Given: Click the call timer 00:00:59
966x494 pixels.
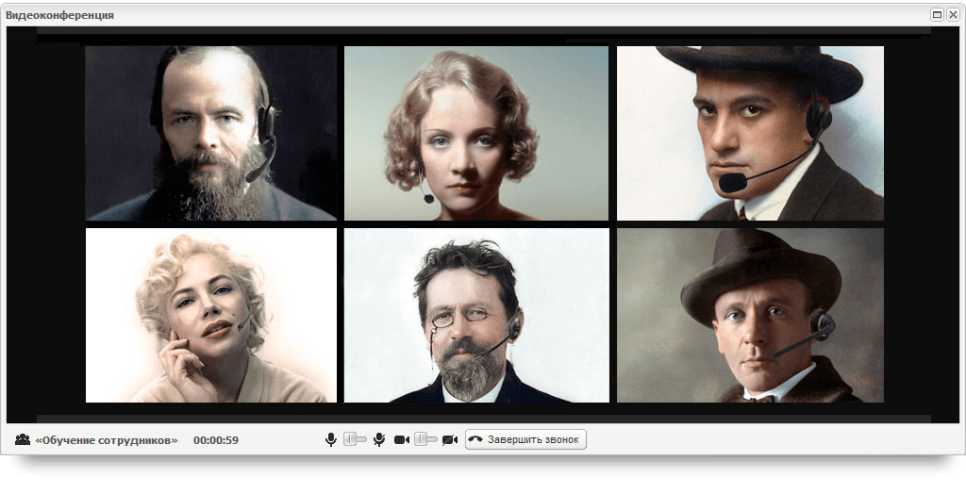Looking at the screenshot, I should (216, 440).
